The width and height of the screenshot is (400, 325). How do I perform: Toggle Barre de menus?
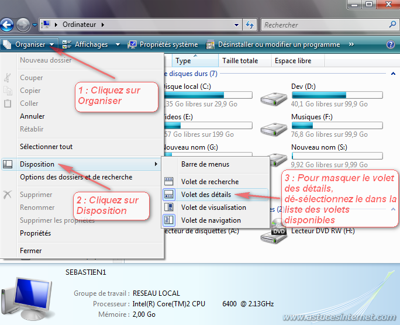(x=205, y=164)
